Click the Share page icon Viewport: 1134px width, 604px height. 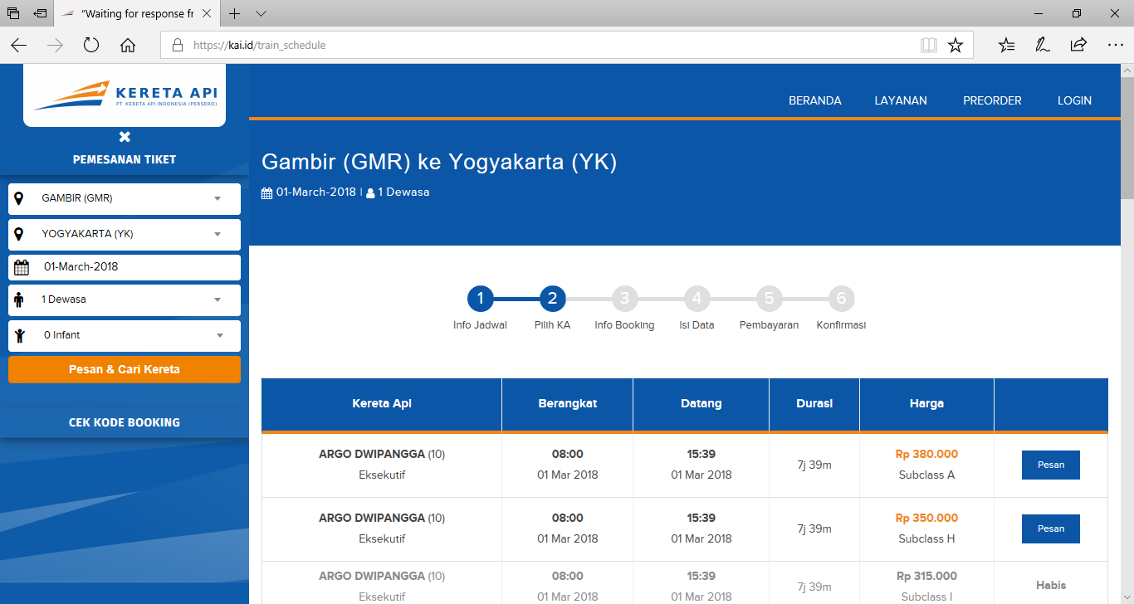(x=1078, y=46)
